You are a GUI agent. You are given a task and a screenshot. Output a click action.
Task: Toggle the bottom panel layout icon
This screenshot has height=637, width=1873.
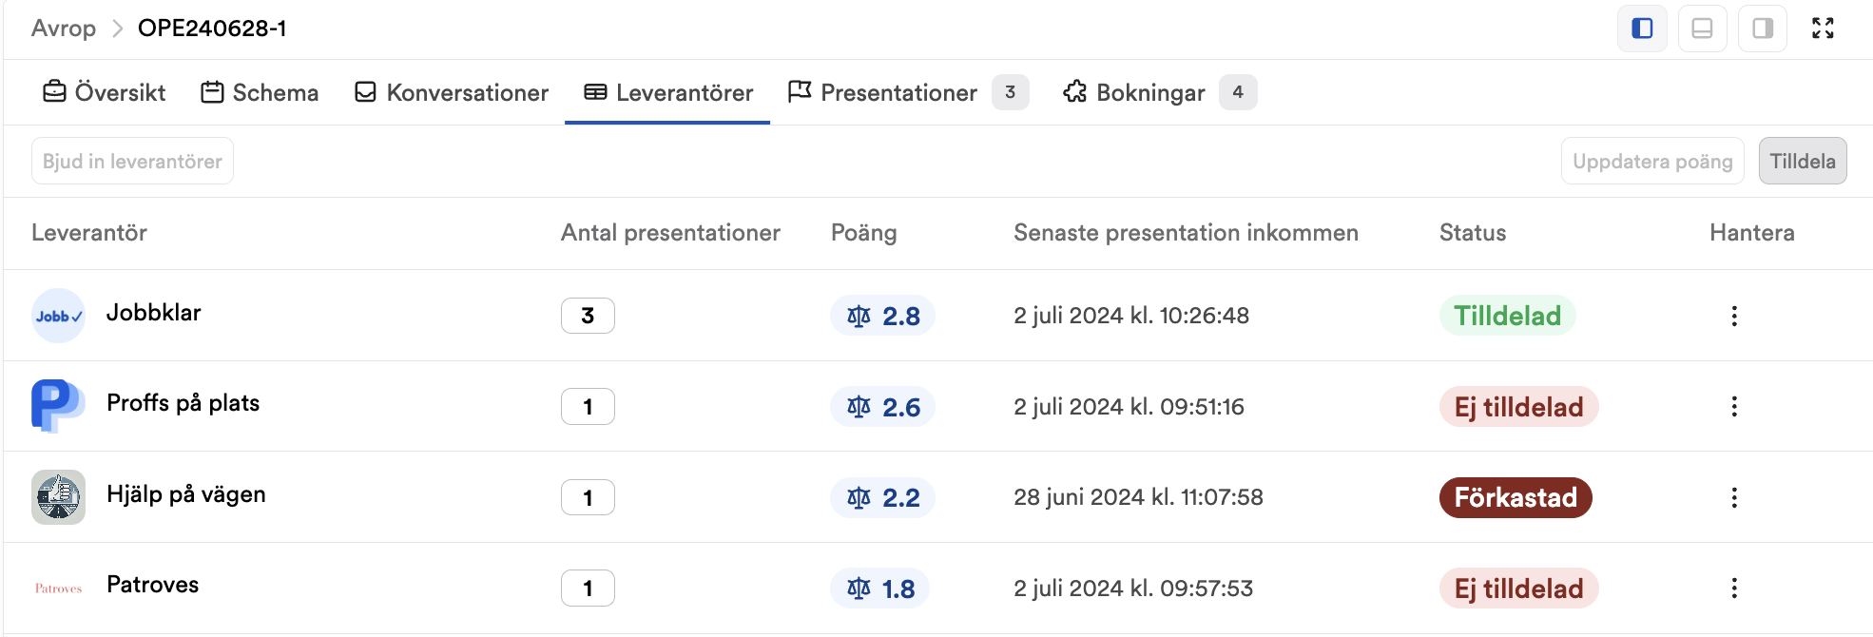pyautogui.click(x=1702, y=29)
